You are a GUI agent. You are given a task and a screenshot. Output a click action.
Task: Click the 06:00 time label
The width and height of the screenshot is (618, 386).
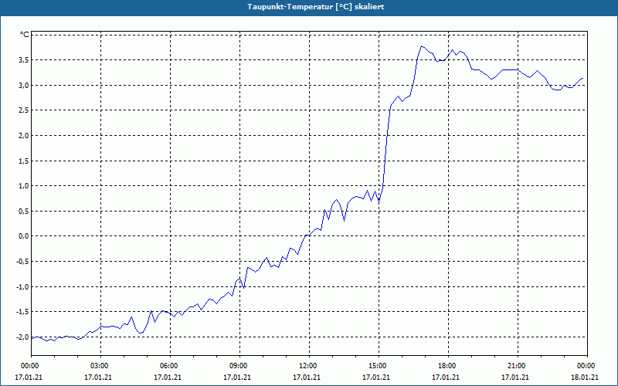(x=170, y=366)
